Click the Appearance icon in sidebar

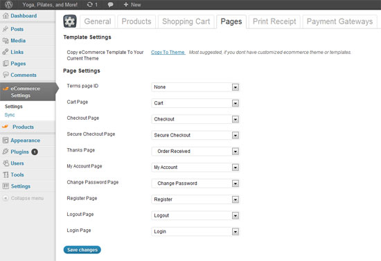(x=6, y=141)
